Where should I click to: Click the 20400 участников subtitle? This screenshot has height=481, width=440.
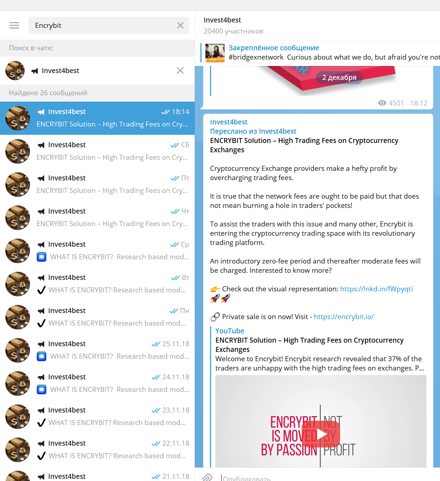[233, 31]
